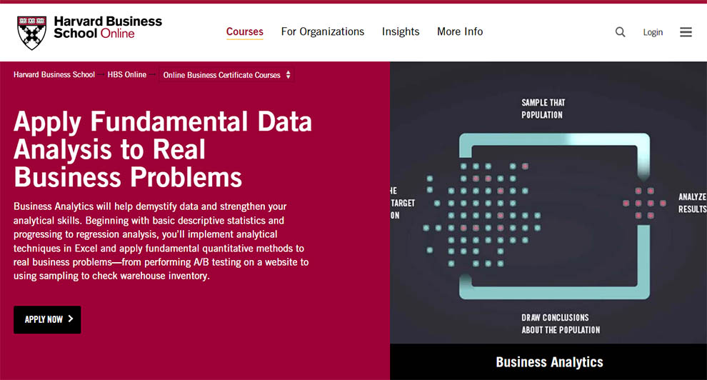Expand Online Business Certificate Courses dropdown
The image size is (707, 380).
pos(227,75)
